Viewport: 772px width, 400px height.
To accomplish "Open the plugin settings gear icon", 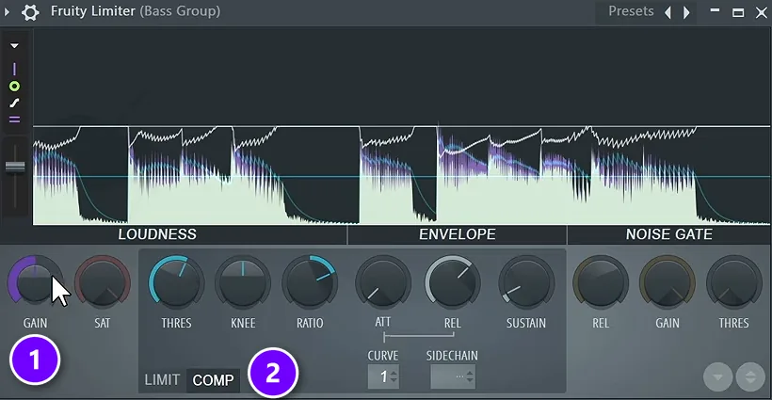I will (30, 12).
